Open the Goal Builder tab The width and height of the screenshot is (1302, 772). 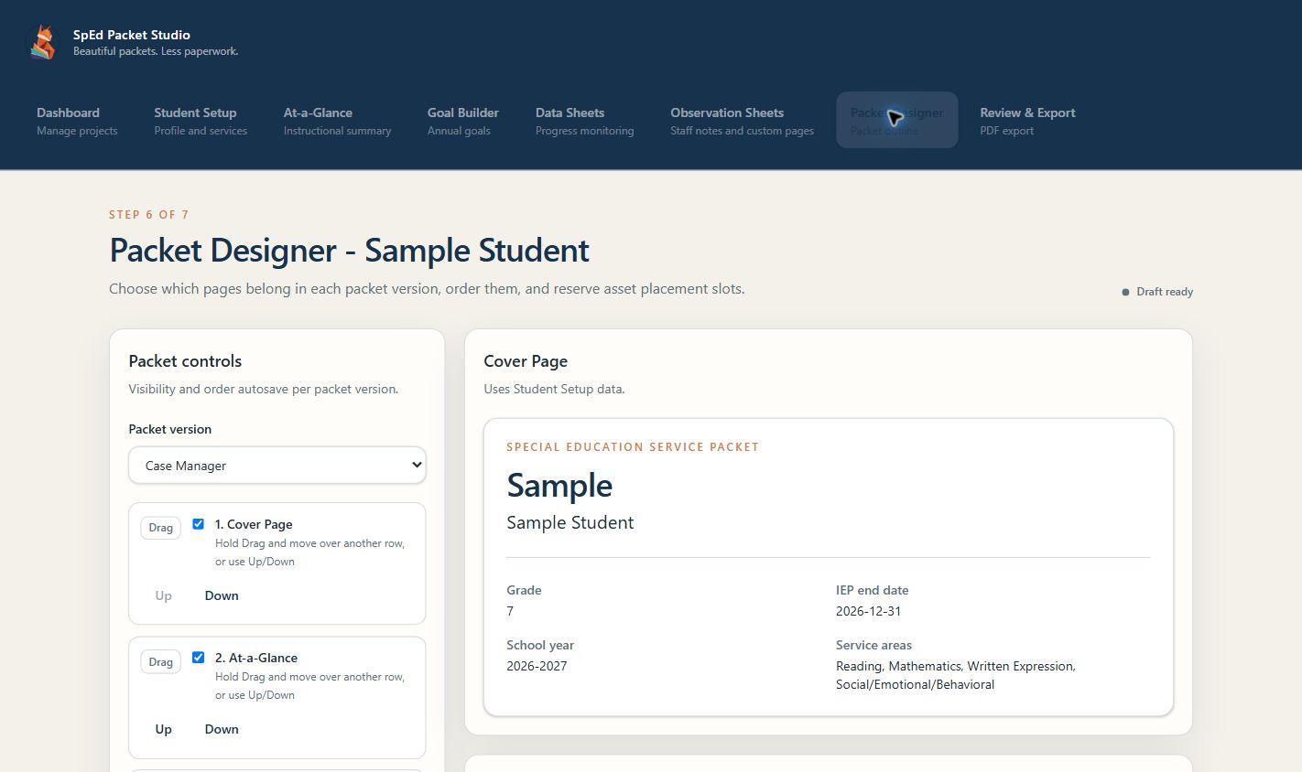(463, 121)
